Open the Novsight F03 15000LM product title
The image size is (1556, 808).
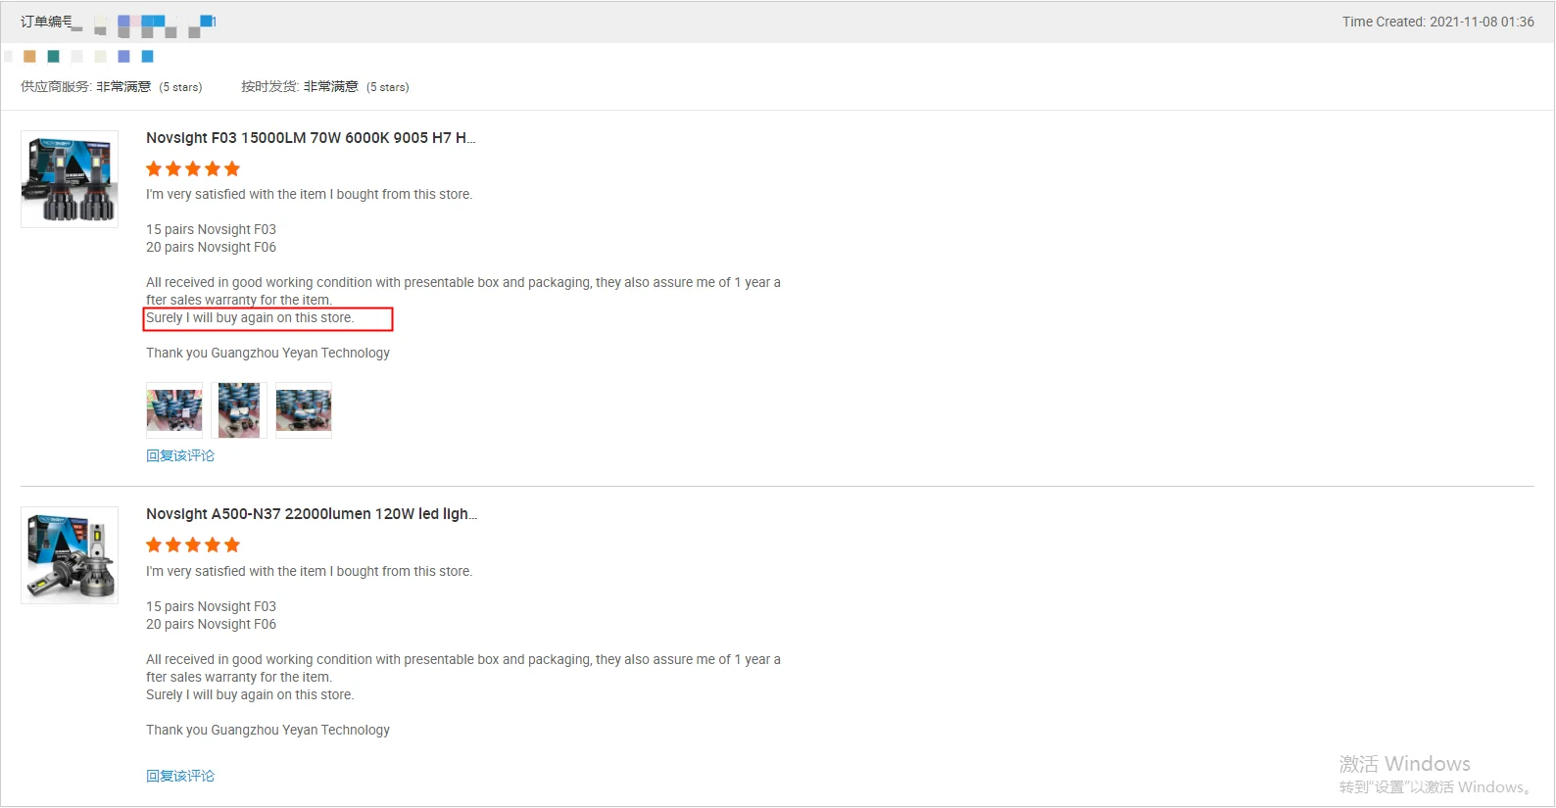[x=311, y=138]
